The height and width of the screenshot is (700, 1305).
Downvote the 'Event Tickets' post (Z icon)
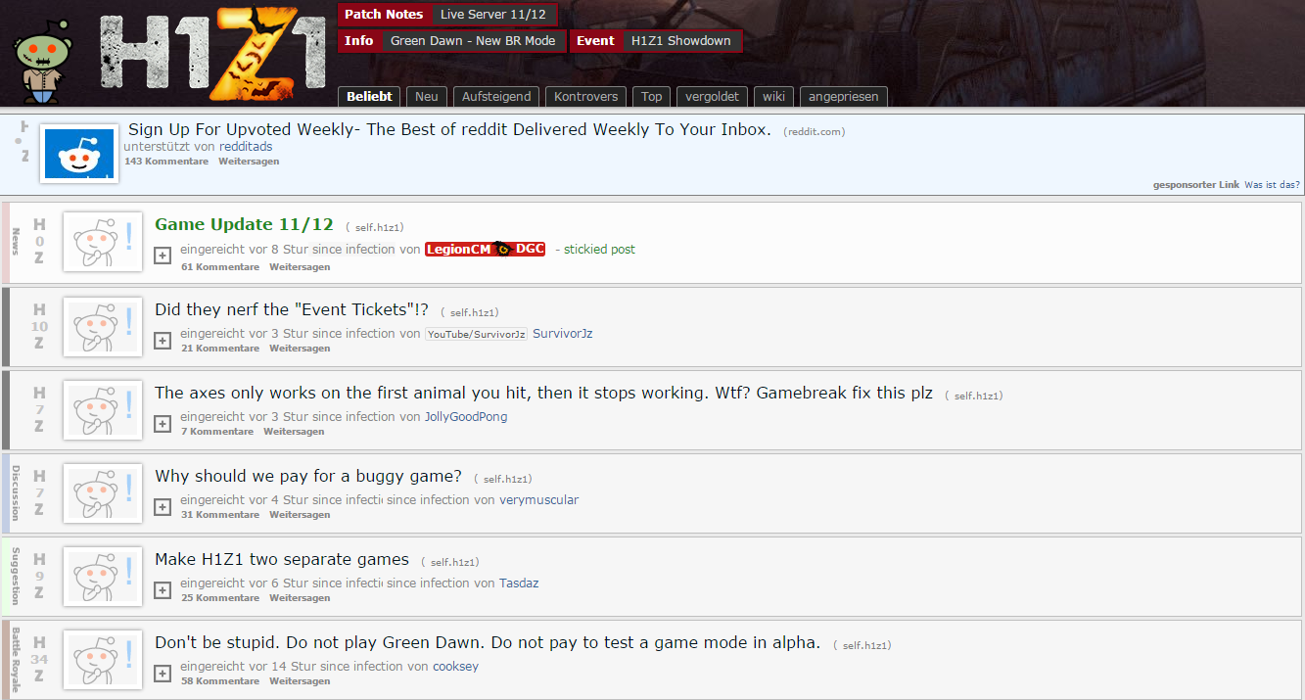39,343
